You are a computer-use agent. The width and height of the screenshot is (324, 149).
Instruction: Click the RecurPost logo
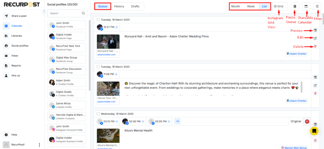click(x=22, y=4)
